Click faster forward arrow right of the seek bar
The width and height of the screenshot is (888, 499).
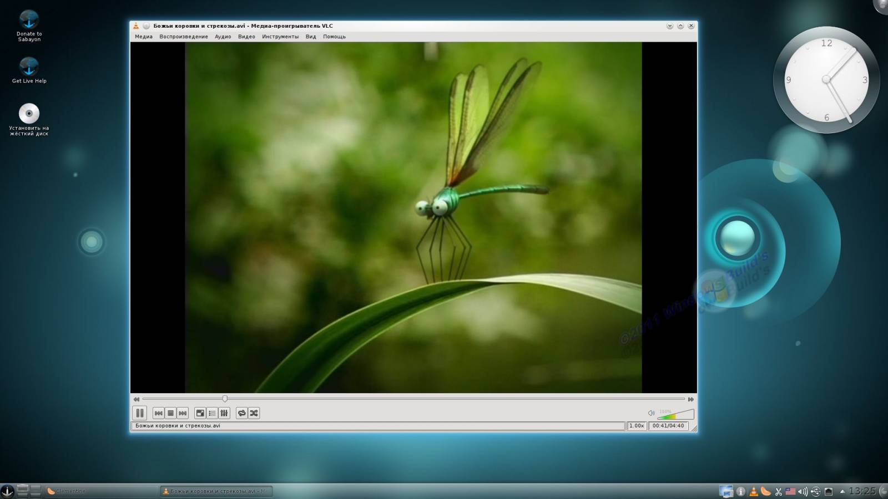pyautogui.click(x=690, y=399)
